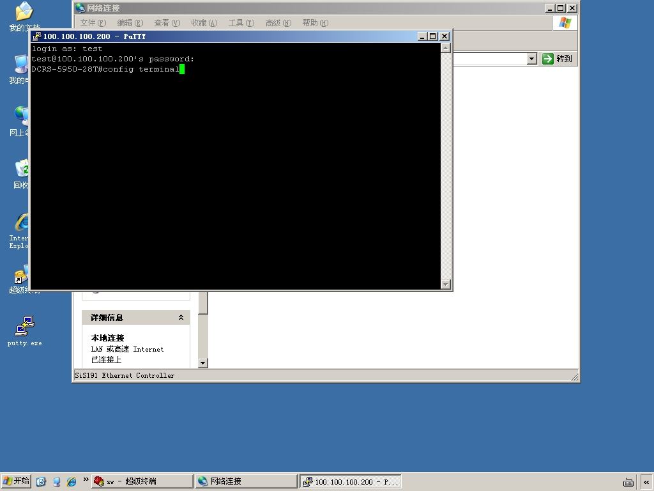654x491 pixels.
Task: Open the 查看(V) menu
Action: click(x=167, y=23)
